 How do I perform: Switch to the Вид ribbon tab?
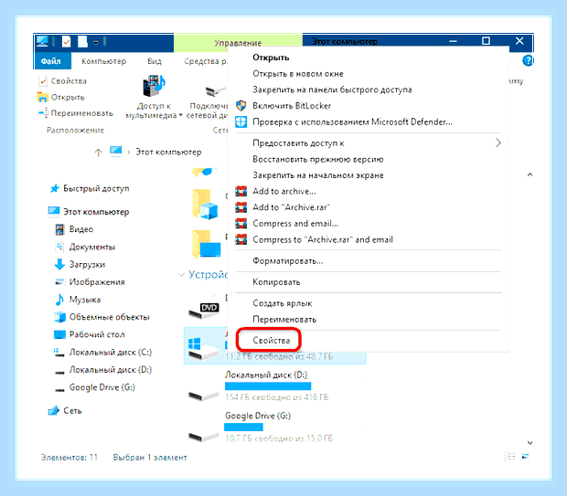(x=155, y=61)
